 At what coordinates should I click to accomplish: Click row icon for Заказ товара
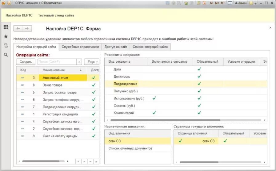click(22, 85)
